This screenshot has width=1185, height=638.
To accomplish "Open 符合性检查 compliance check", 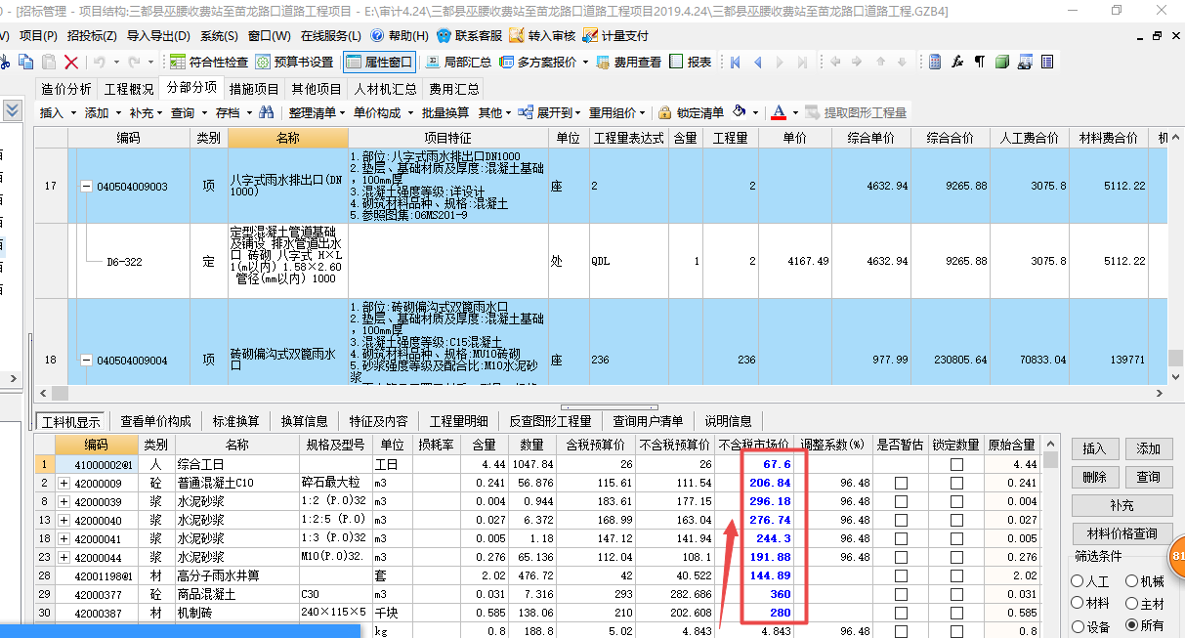I will tap(209, 62).
